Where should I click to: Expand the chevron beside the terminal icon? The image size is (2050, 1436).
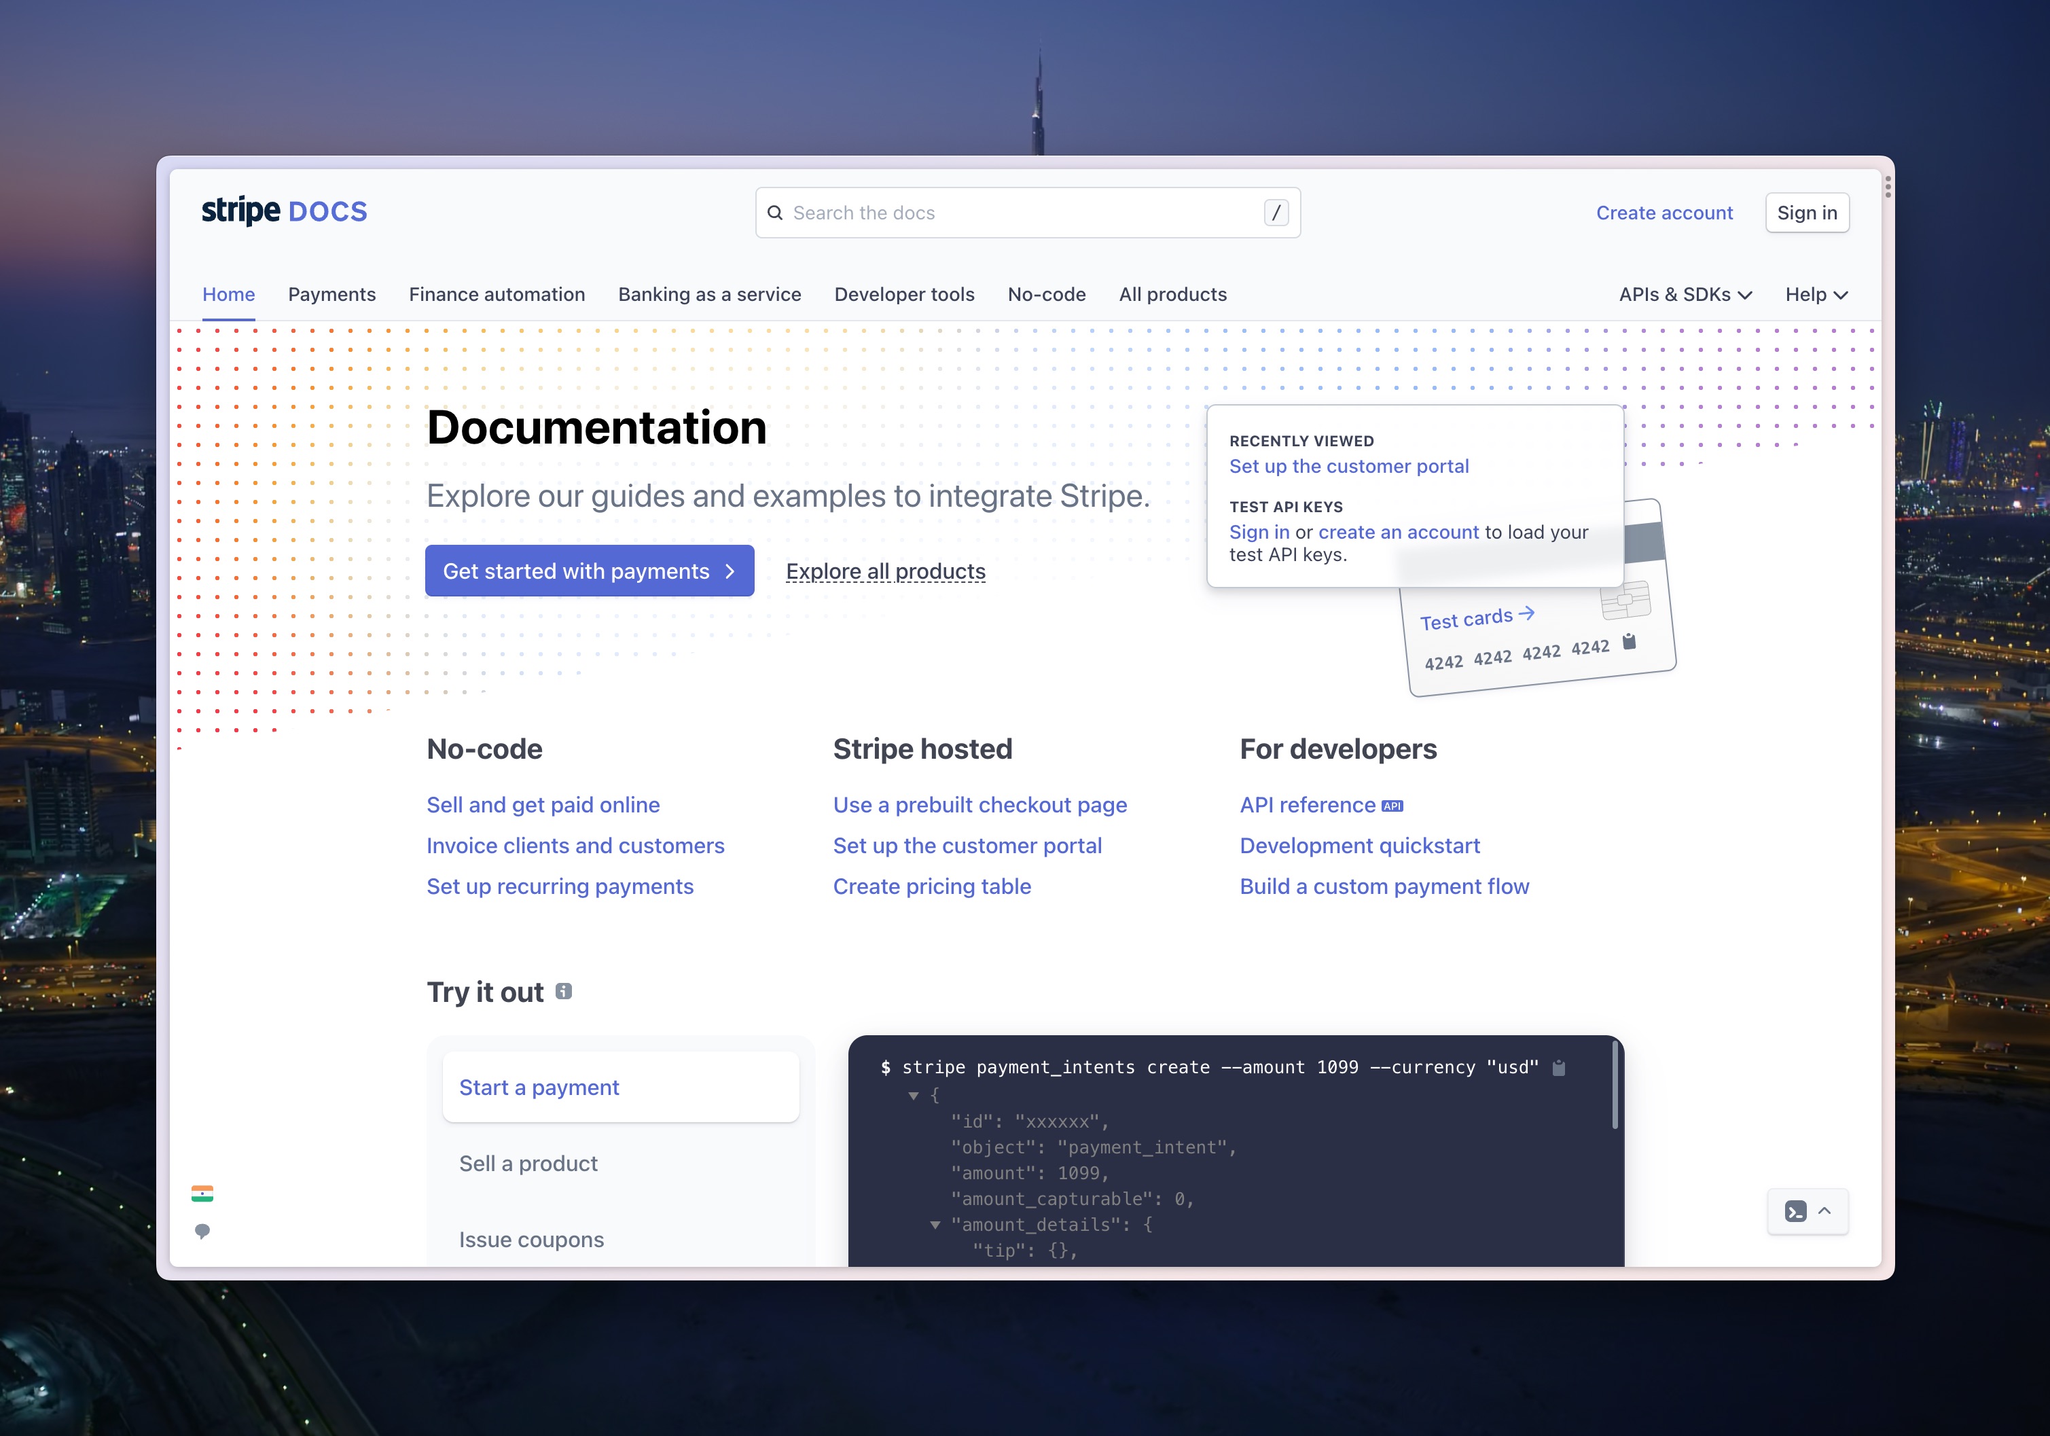1826,1211
